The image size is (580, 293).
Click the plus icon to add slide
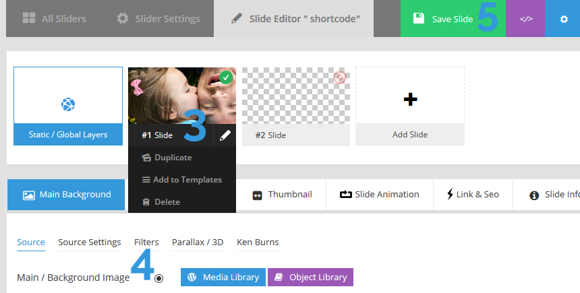click(410, 99)
